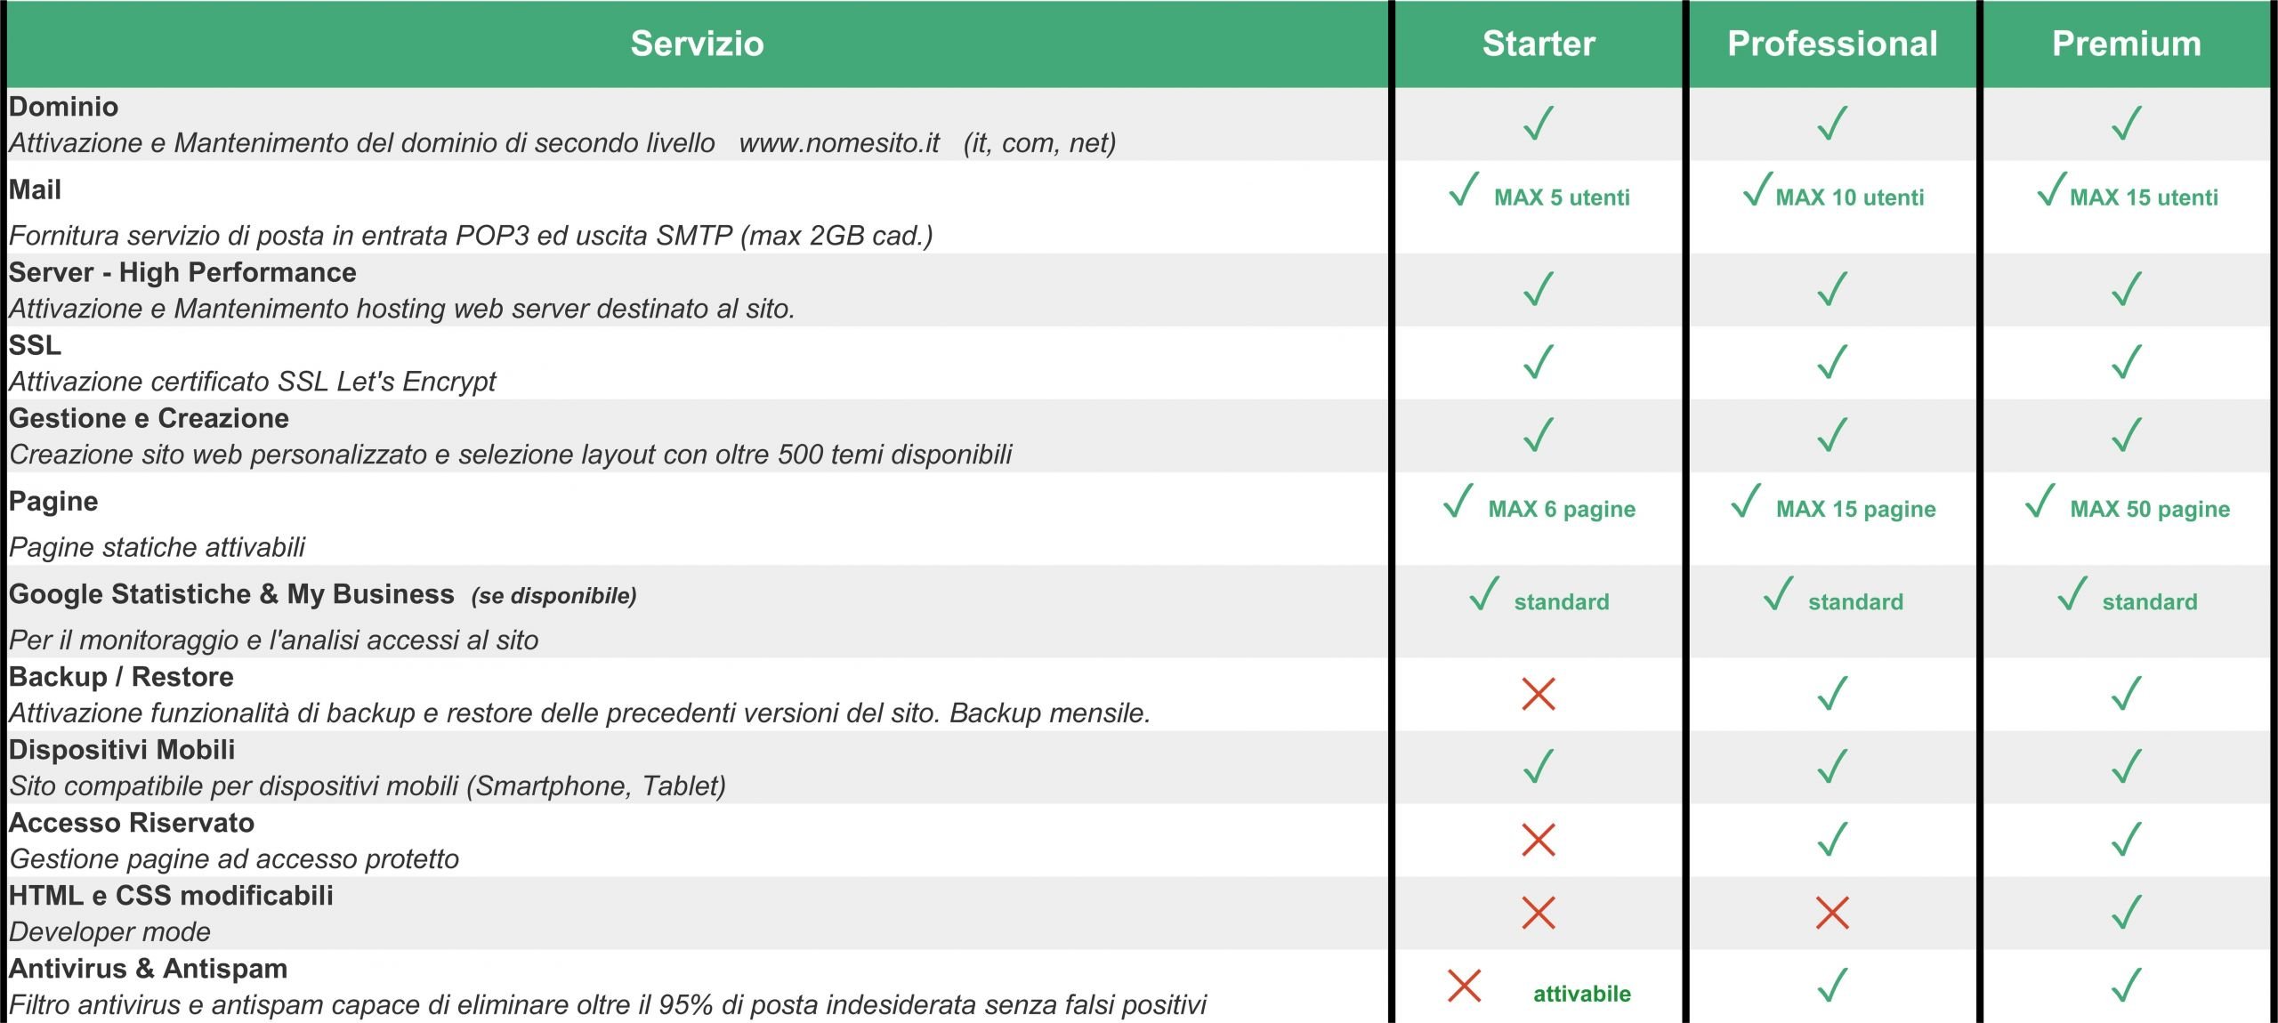Viewport: 2278px width, 1023px height.
Task: Select the Premium column header
Action: (x=2127, y=44)
